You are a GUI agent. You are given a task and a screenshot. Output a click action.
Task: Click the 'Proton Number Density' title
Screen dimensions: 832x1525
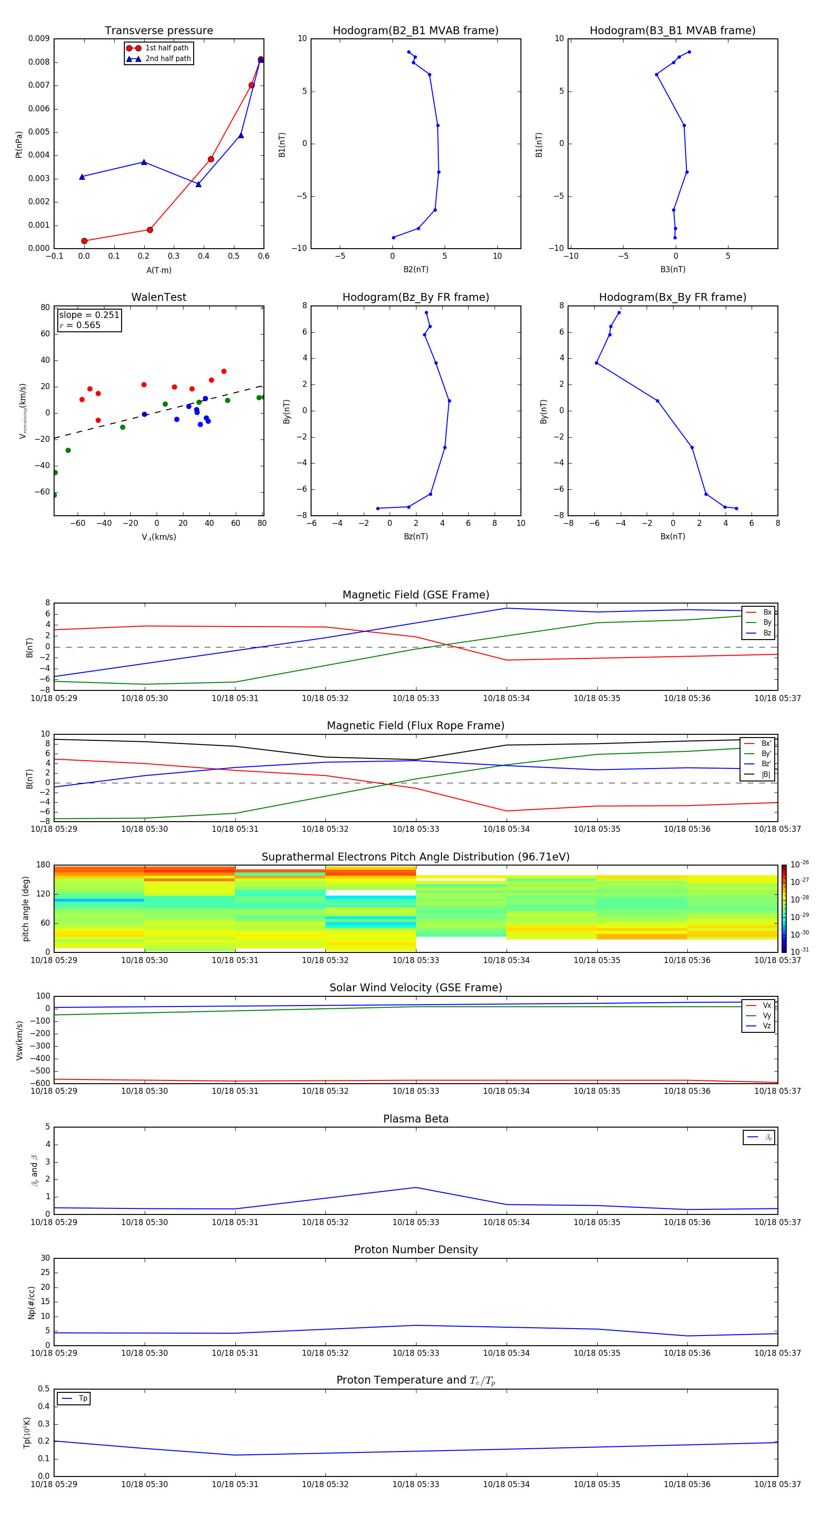pos(416,1249)
